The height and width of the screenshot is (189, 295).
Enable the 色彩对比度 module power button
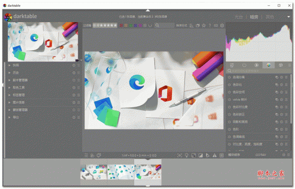click(229, 107)
